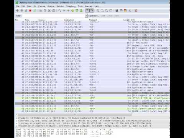
Task: Sort by the Destination column header
Action: (69, 20)
